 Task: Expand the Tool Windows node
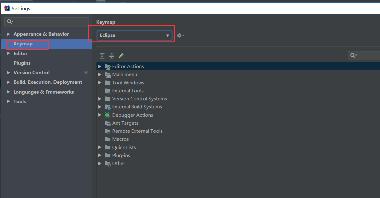coord(100,83)
